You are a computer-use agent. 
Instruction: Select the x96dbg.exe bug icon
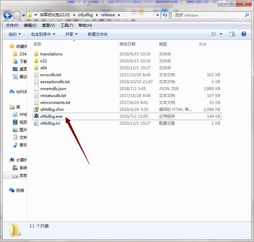[x=36, y=116]
